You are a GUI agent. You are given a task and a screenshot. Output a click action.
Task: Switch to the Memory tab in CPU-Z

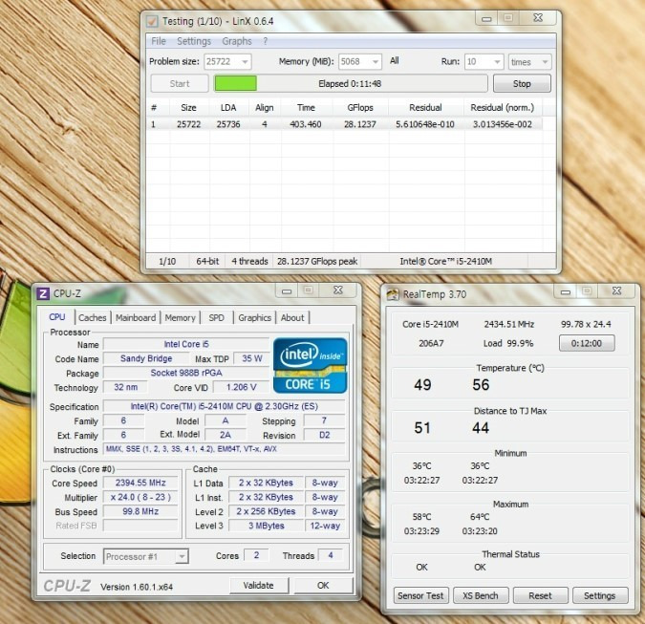(180, 317)
